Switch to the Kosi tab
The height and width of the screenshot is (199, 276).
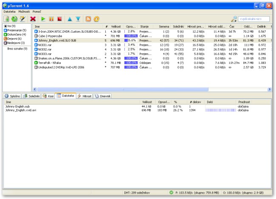coord(48,96)
